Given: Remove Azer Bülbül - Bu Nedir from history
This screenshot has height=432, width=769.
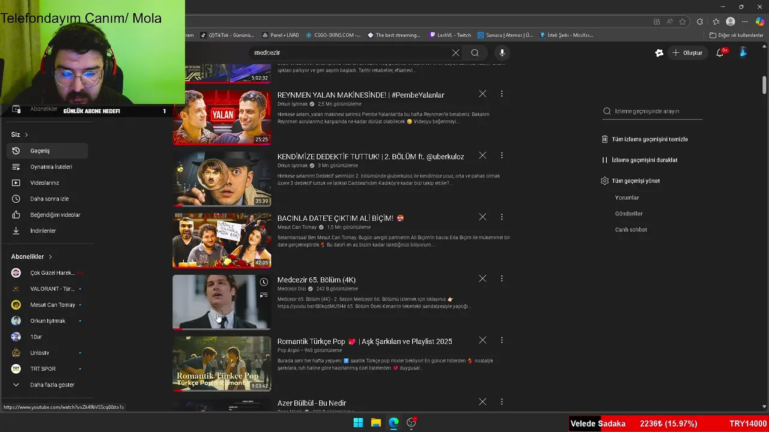Looking at the screenshot, I should pyautogui.click(x=482, y=401).
